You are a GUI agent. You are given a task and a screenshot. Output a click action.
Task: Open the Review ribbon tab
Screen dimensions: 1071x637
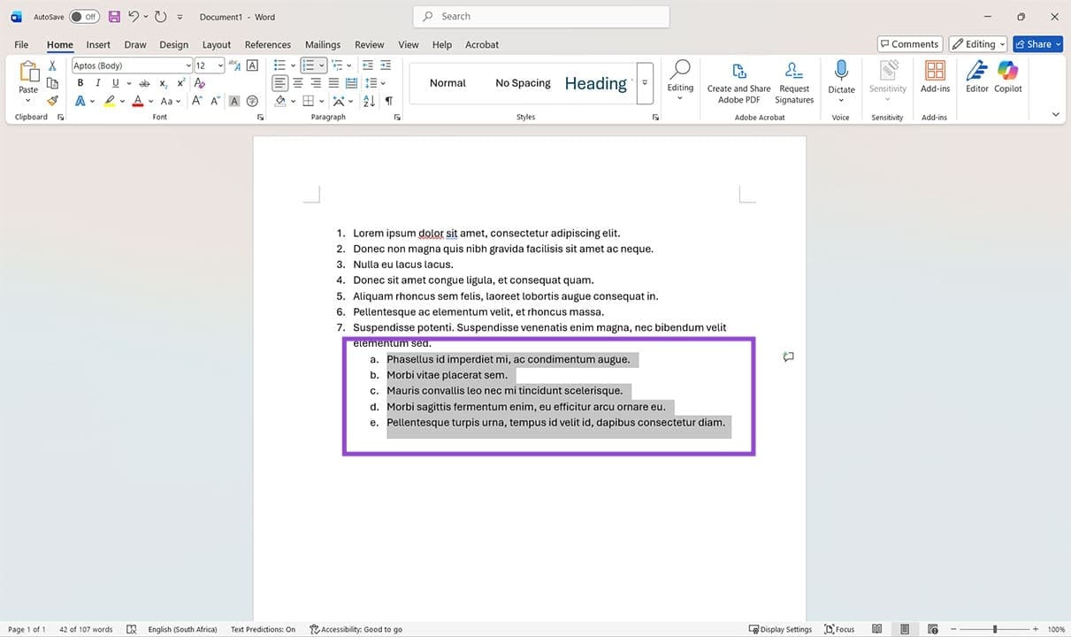tap(369, 44)
